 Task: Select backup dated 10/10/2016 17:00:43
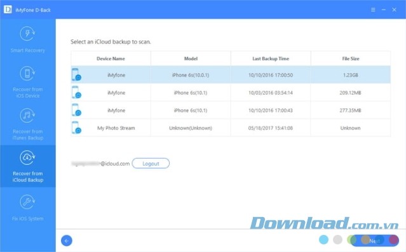pyautogui.click(x=271, y=110)
